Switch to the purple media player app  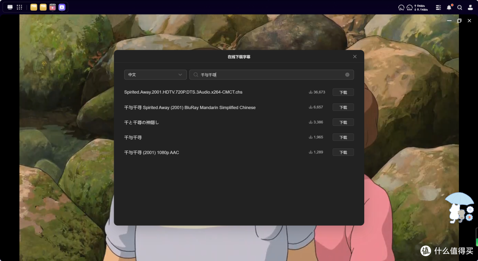[x=62, y=8]
